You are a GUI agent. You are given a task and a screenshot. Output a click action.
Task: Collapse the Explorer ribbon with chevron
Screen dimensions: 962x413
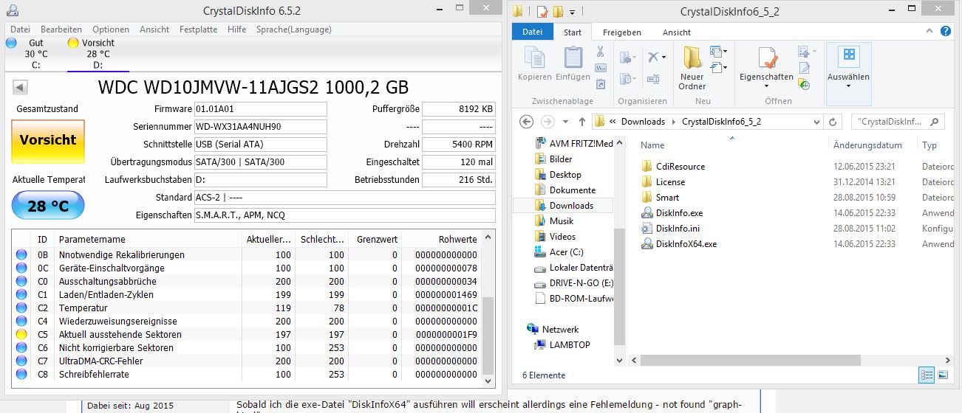click(928, 32)
